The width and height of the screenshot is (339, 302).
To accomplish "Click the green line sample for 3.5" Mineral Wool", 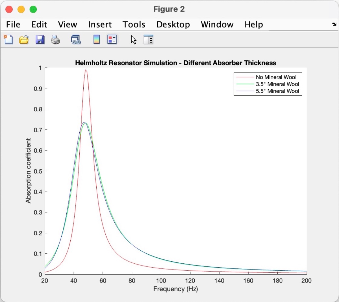I will pyautogui.click(x=245, y=84).
